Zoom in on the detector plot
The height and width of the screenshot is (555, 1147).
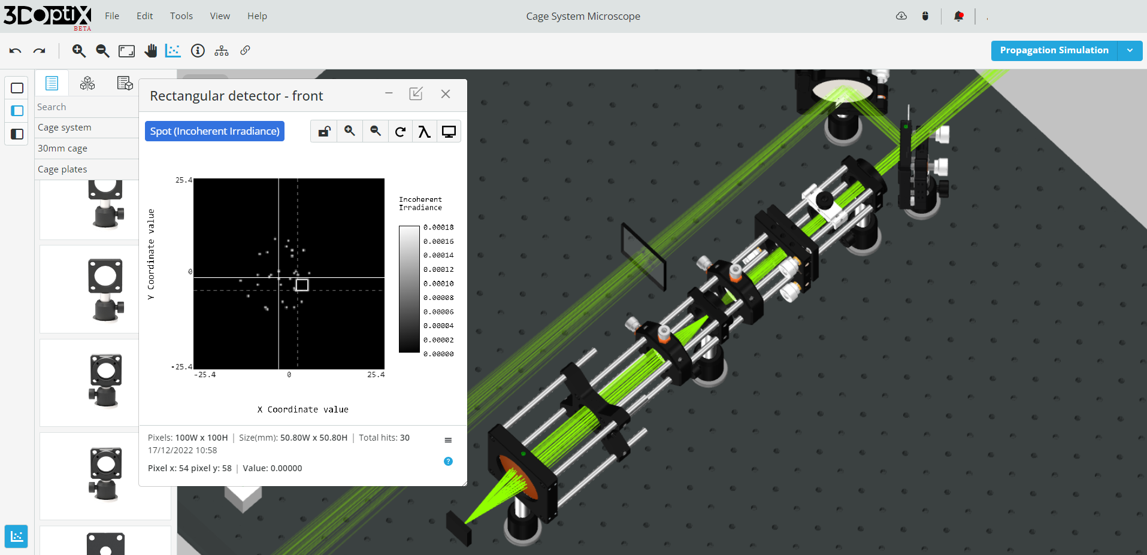[x=350, y=131]
